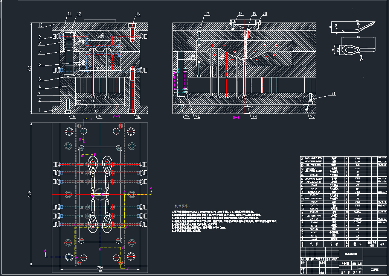Click the 450 length dimension on plan view
Screen dimensions: 389x276
[x=29, y=194]
